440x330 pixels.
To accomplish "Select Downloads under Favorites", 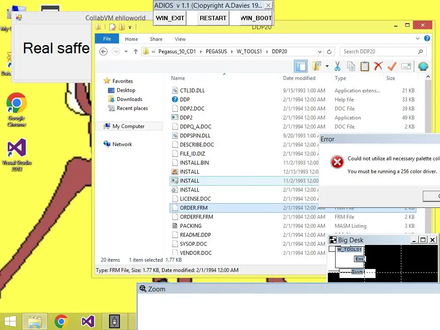I will coord(129,99).
